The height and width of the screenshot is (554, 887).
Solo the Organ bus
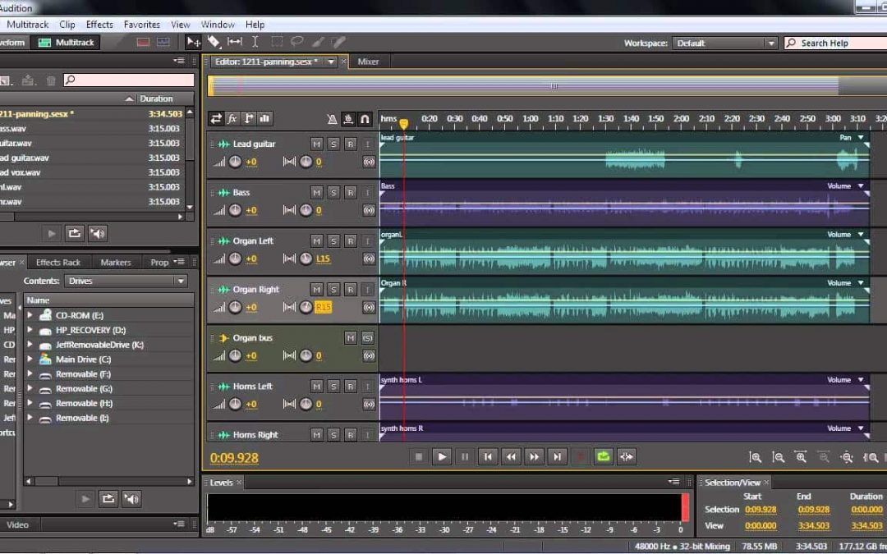pyautogui.click(x=368, y=338)
